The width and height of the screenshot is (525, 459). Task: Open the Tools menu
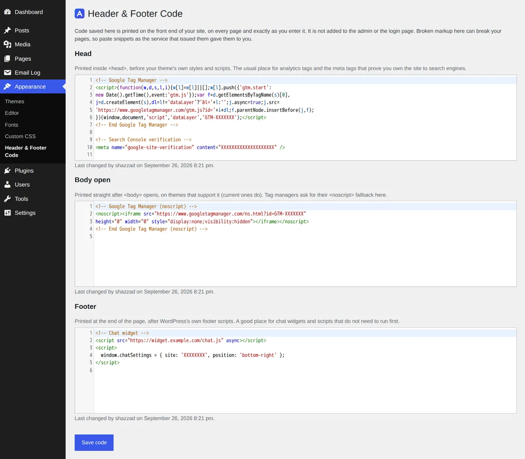click(33, 199)
